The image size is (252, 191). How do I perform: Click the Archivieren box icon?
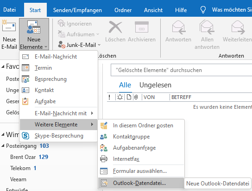[x=142, y=27]
